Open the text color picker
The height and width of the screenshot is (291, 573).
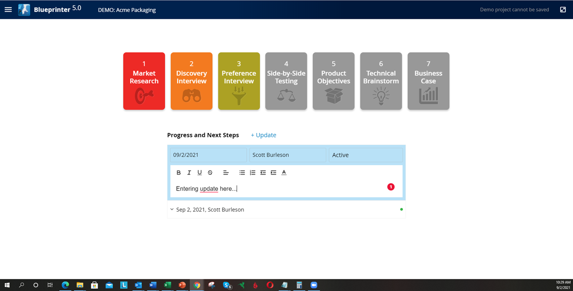click(x=284, y=173)
